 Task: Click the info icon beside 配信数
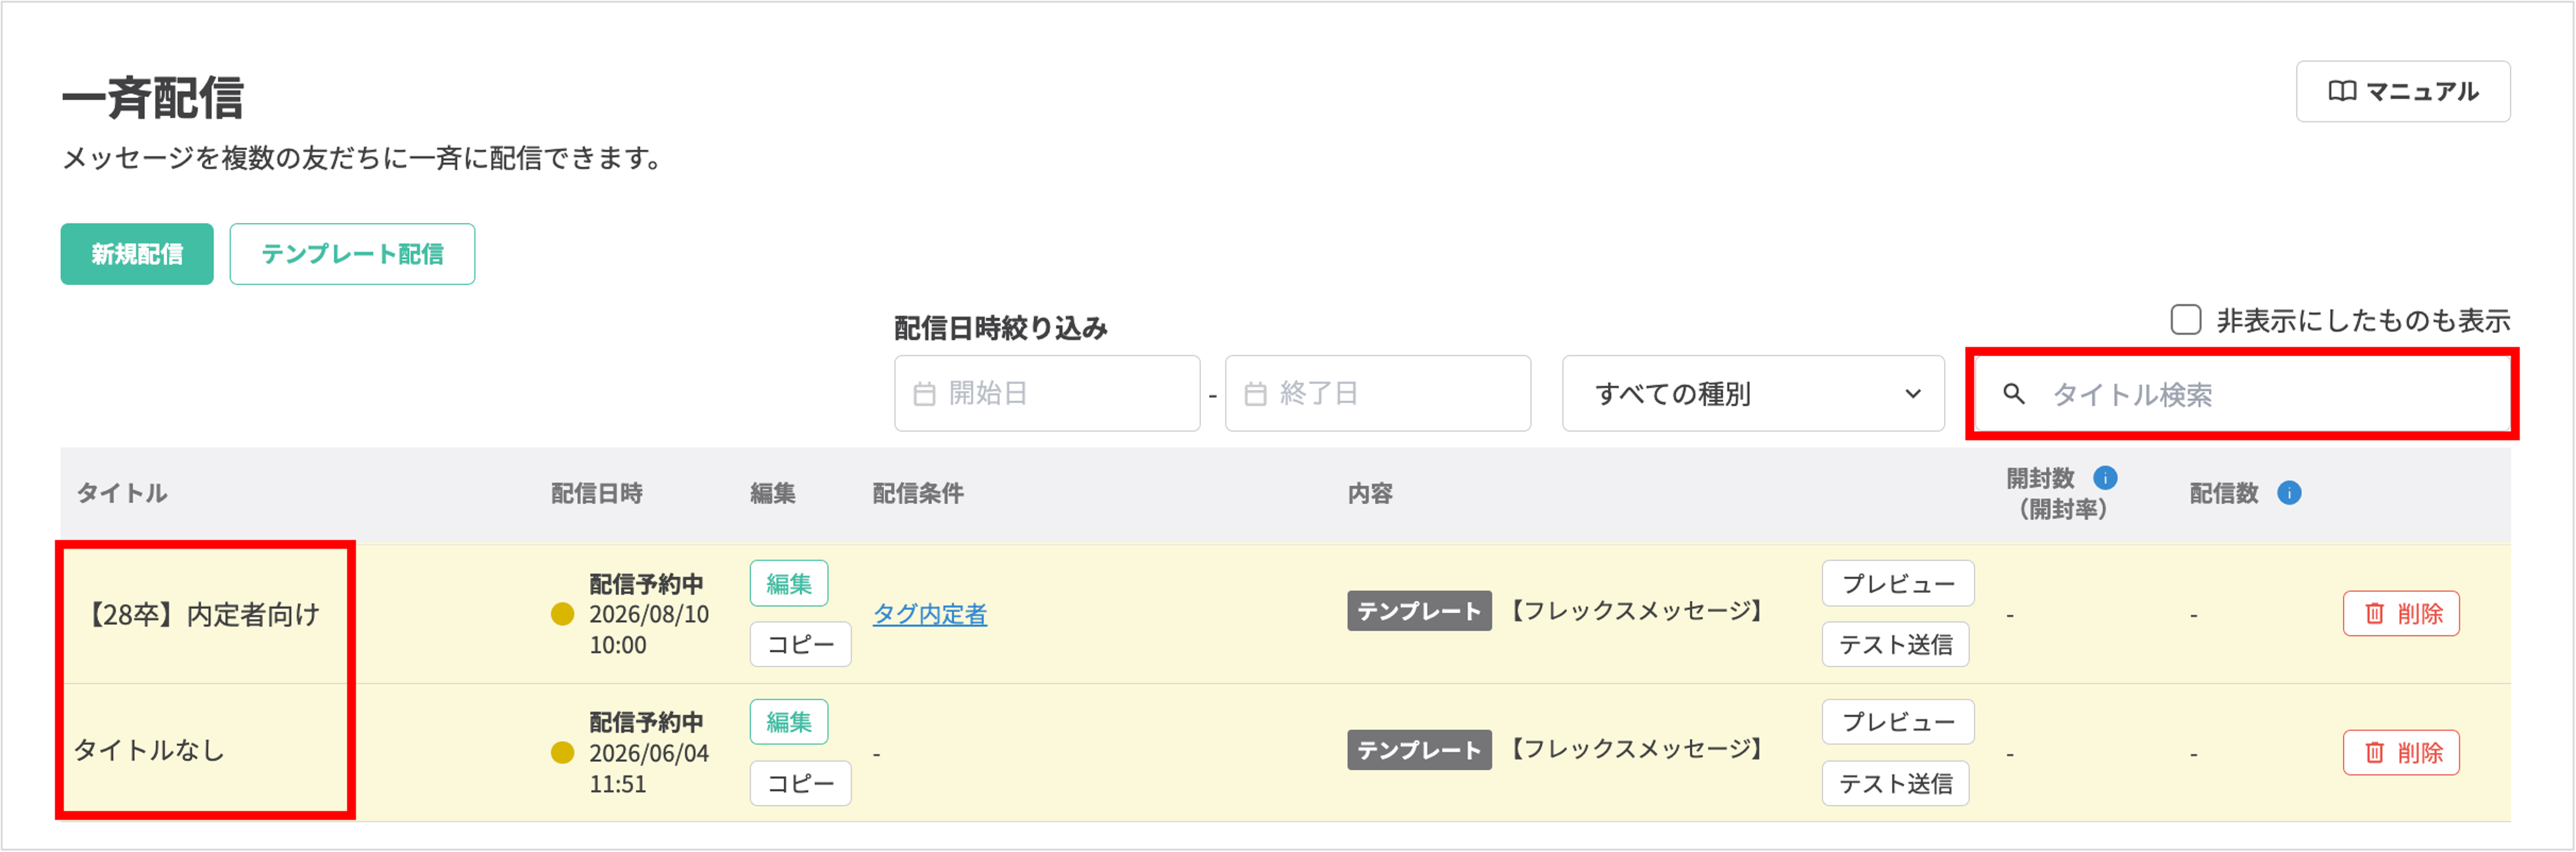point(2289,493)
